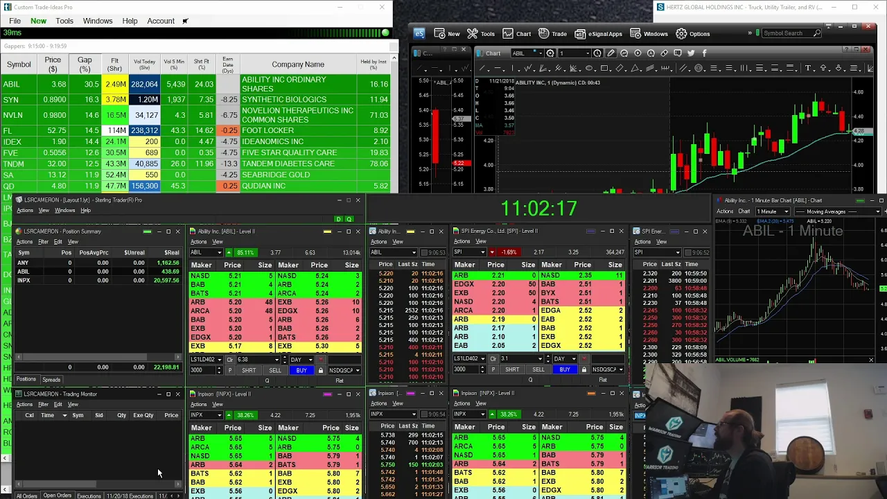Toggle the lock button in SPI Level II order entry
Viewport: 887px width, 499px height.
(583, 369)
